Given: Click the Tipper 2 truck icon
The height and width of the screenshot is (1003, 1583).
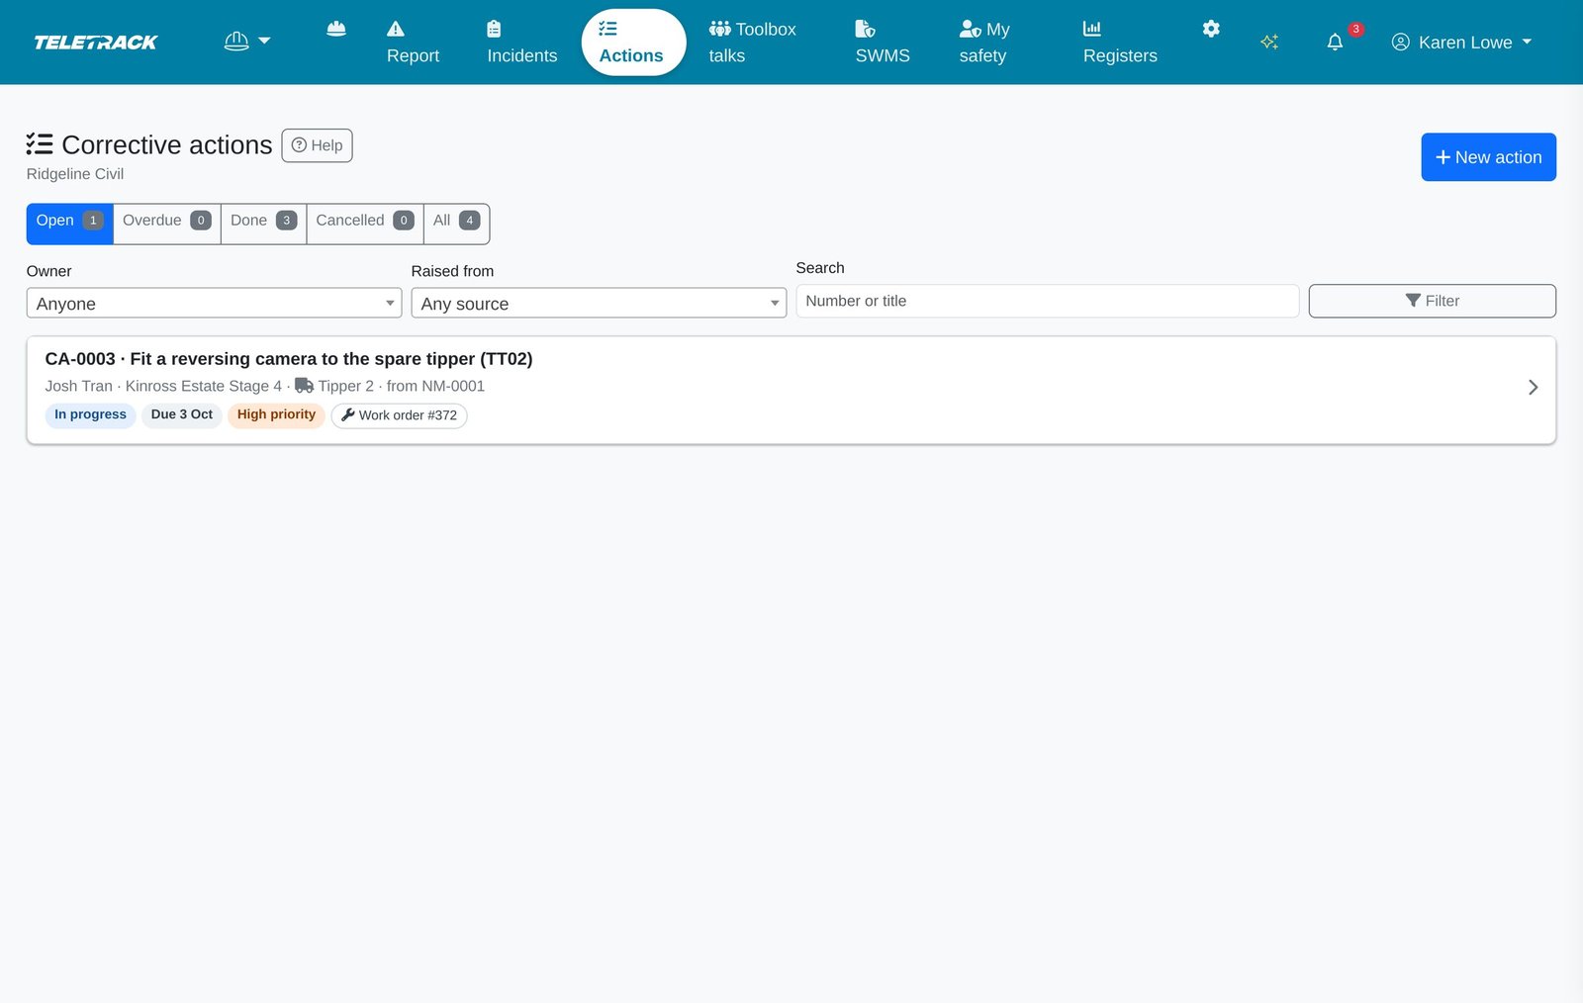Looking at the screenshot, I should tap(305, 386).
